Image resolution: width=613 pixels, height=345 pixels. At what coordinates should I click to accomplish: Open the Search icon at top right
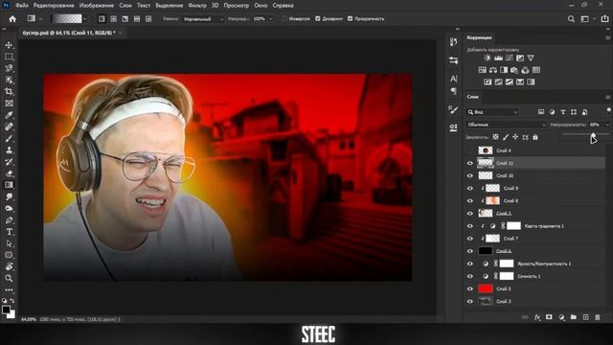tap(571, 19)
